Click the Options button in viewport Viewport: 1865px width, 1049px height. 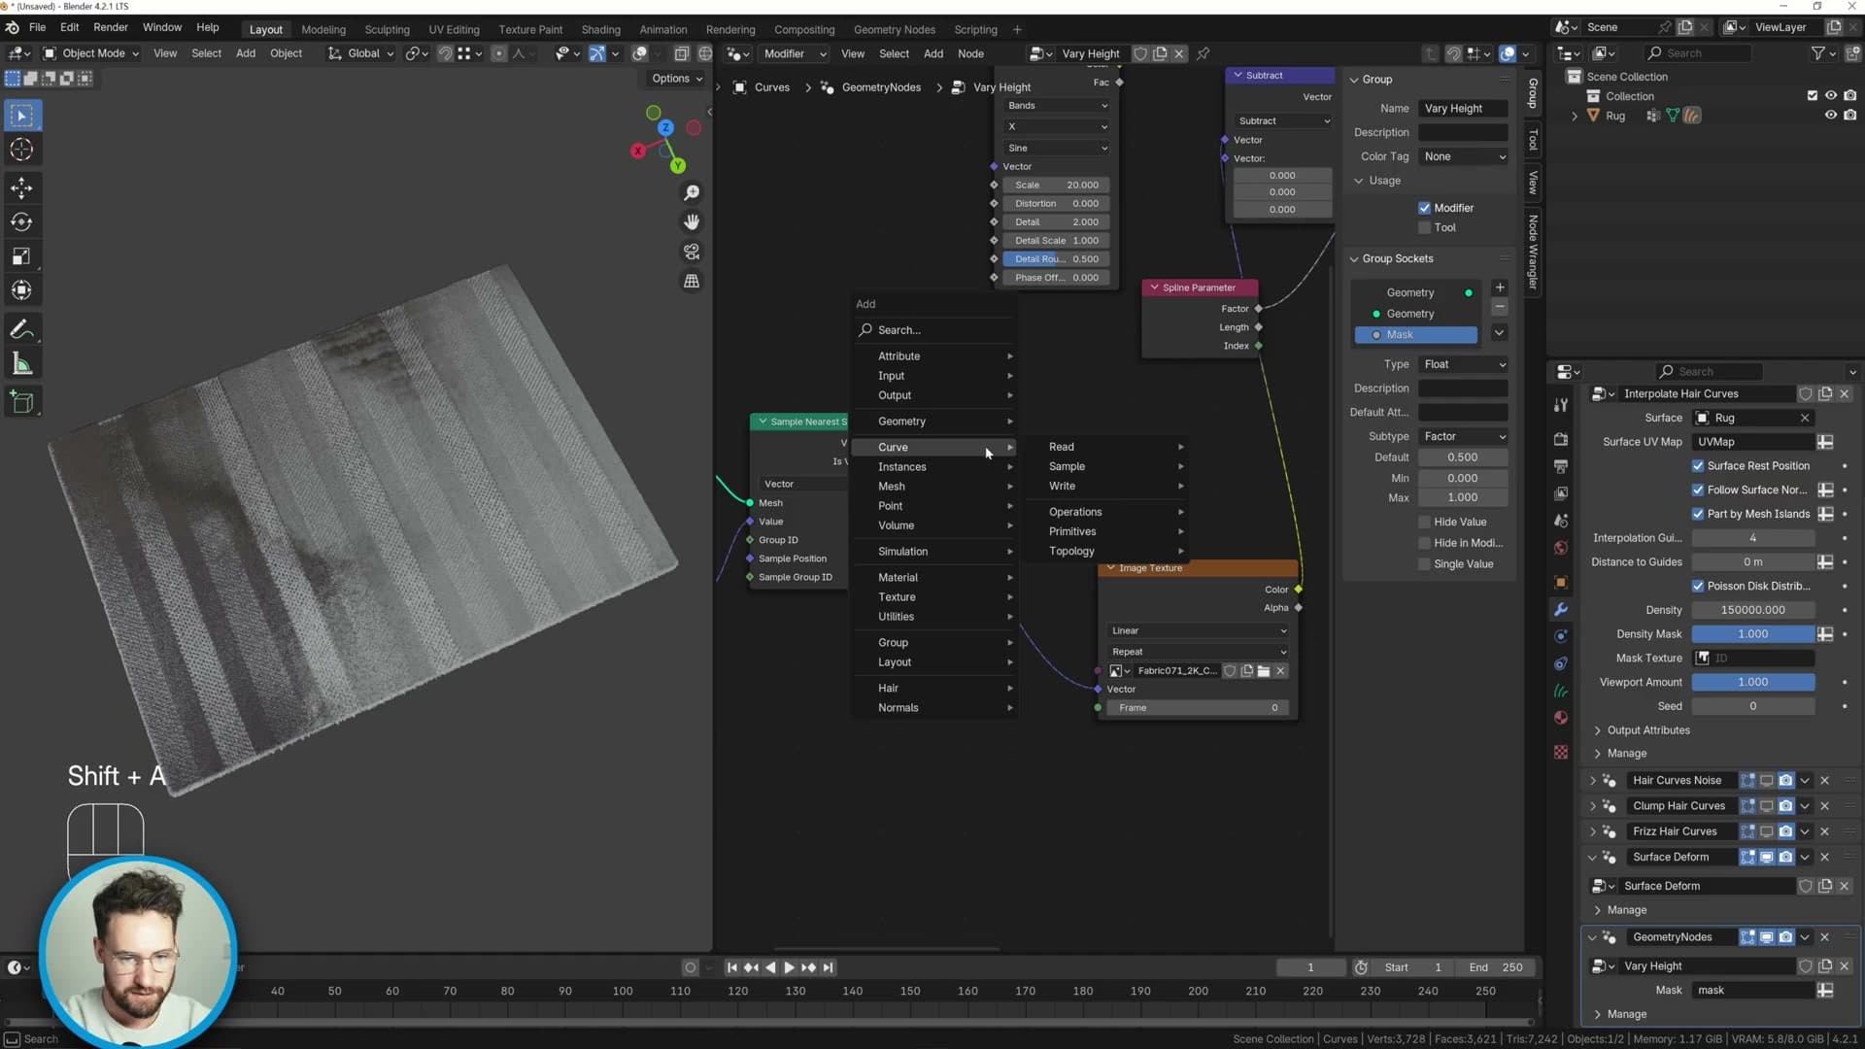pyautogui.click(x=676, y=79)
